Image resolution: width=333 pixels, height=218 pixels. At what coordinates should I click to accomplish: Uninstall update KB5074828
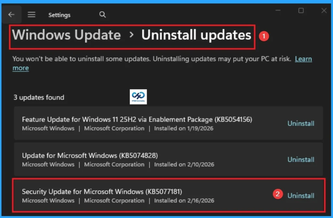(300, 159)
